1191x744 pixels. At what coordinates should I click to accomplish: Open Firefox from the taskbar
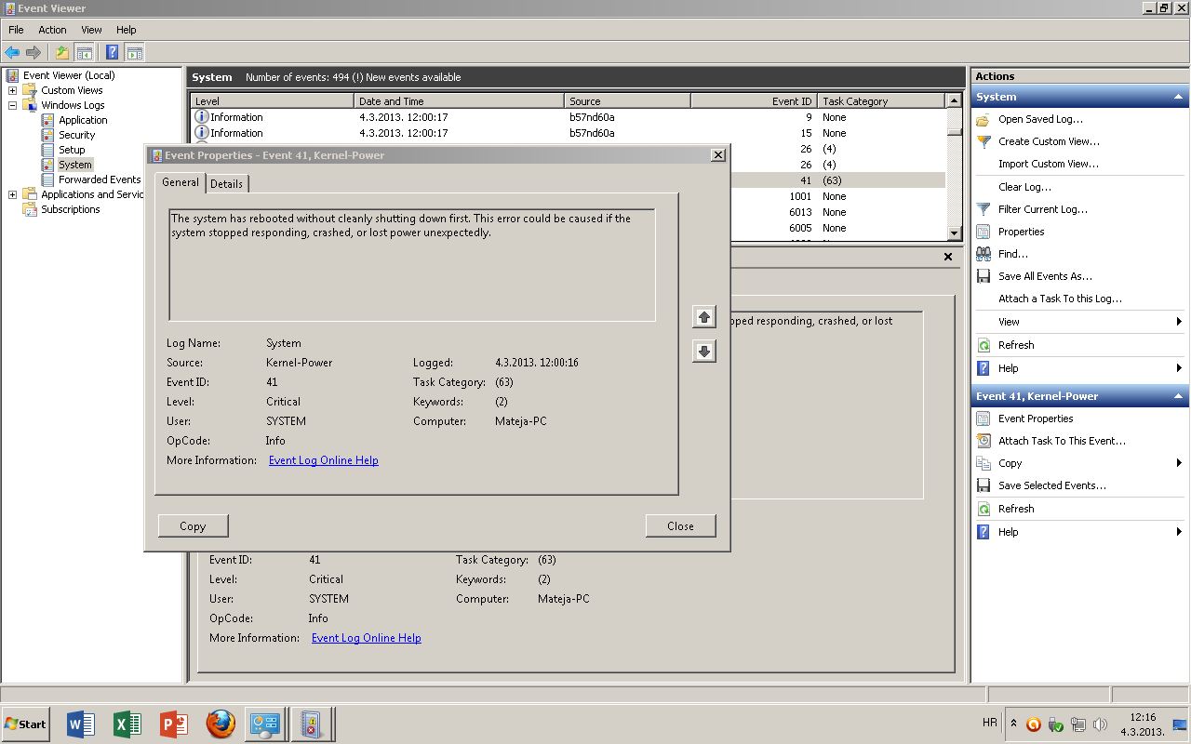[x=221, y=724]
